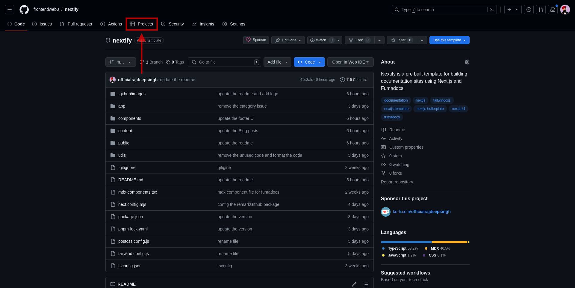Open the 0 watching link
The width and height of the screenshot is (575, 288).
coord(395,165)
